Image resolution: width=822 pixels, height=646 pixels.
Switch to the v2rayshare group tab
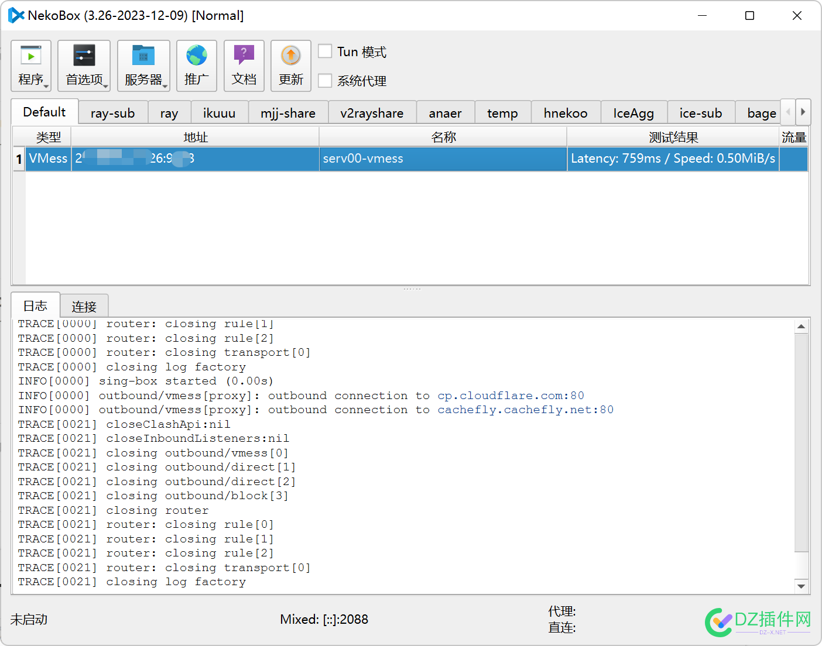click(372, 113)
